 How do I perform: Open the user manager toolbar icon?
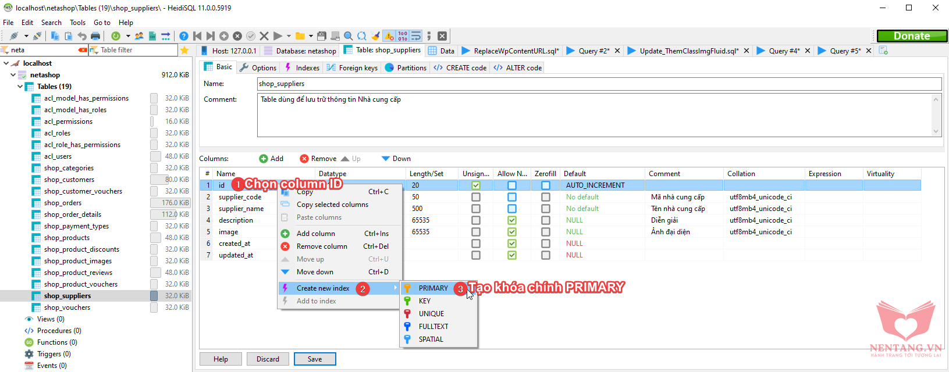pos(139,36)
